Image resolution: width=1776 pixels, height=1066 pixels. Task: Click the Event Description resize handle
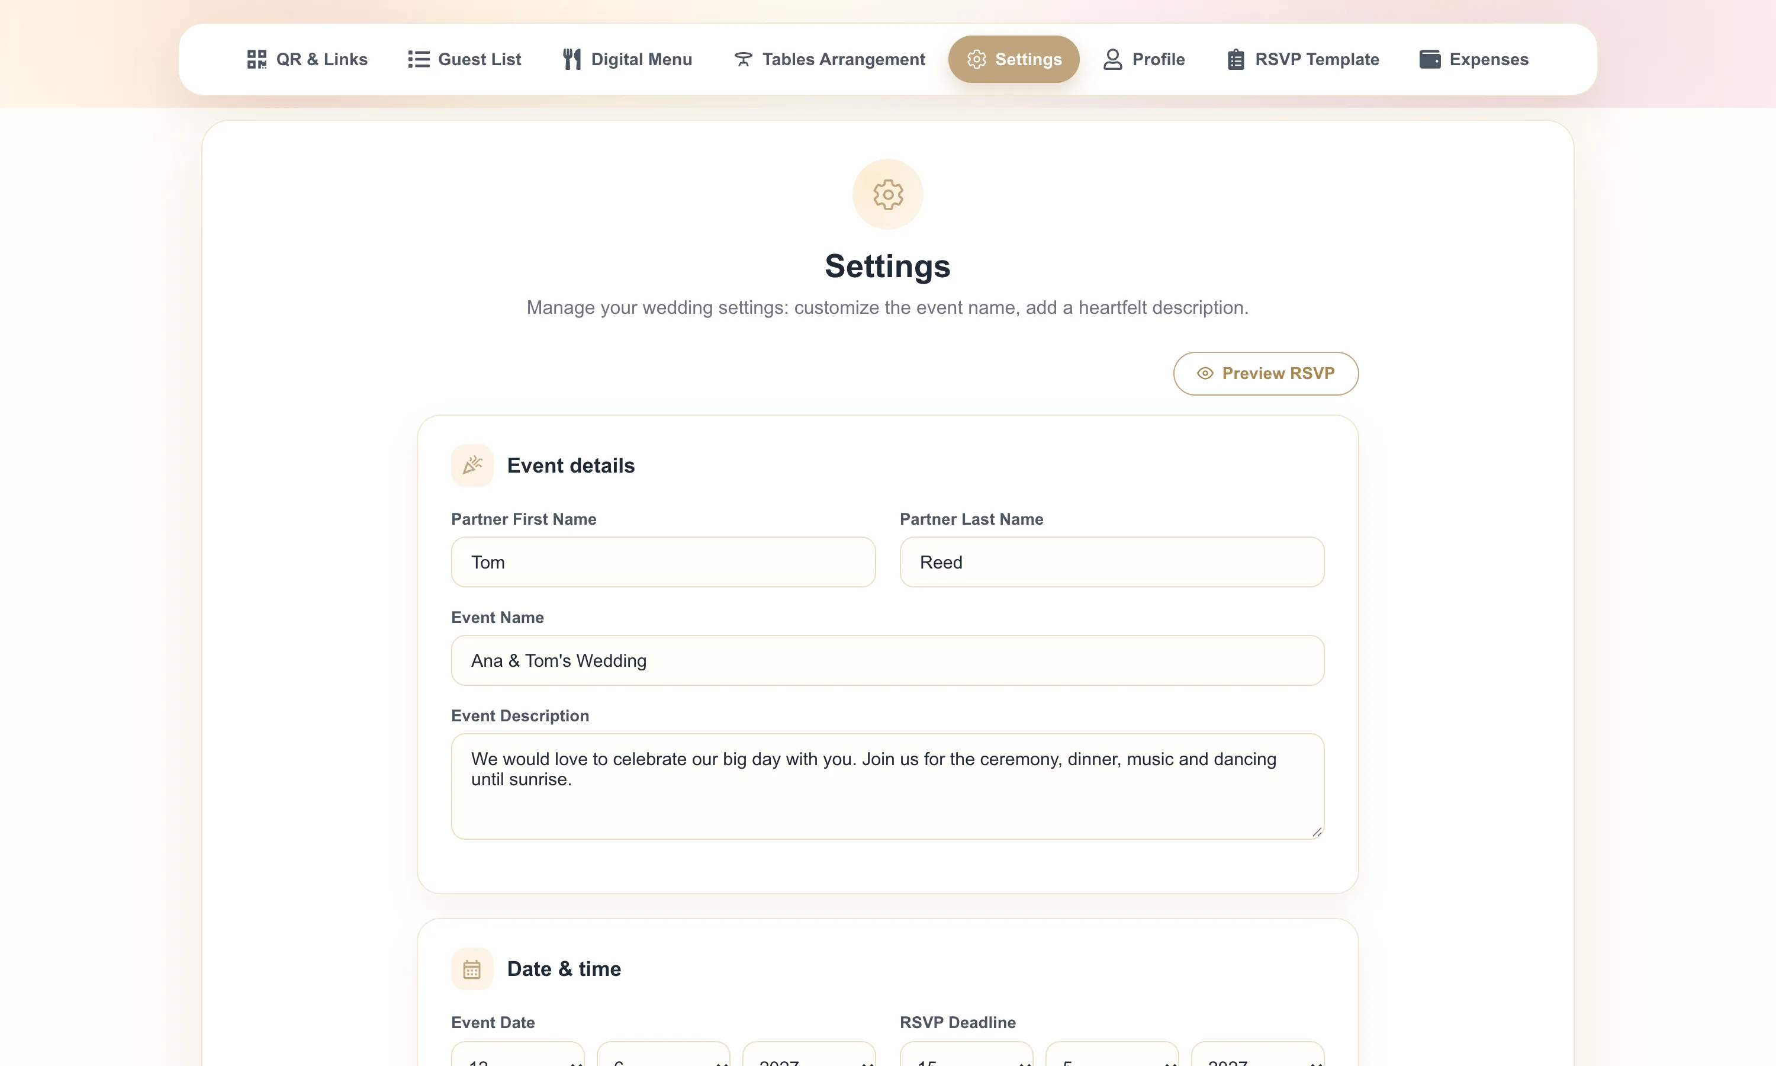(1317, 832)
